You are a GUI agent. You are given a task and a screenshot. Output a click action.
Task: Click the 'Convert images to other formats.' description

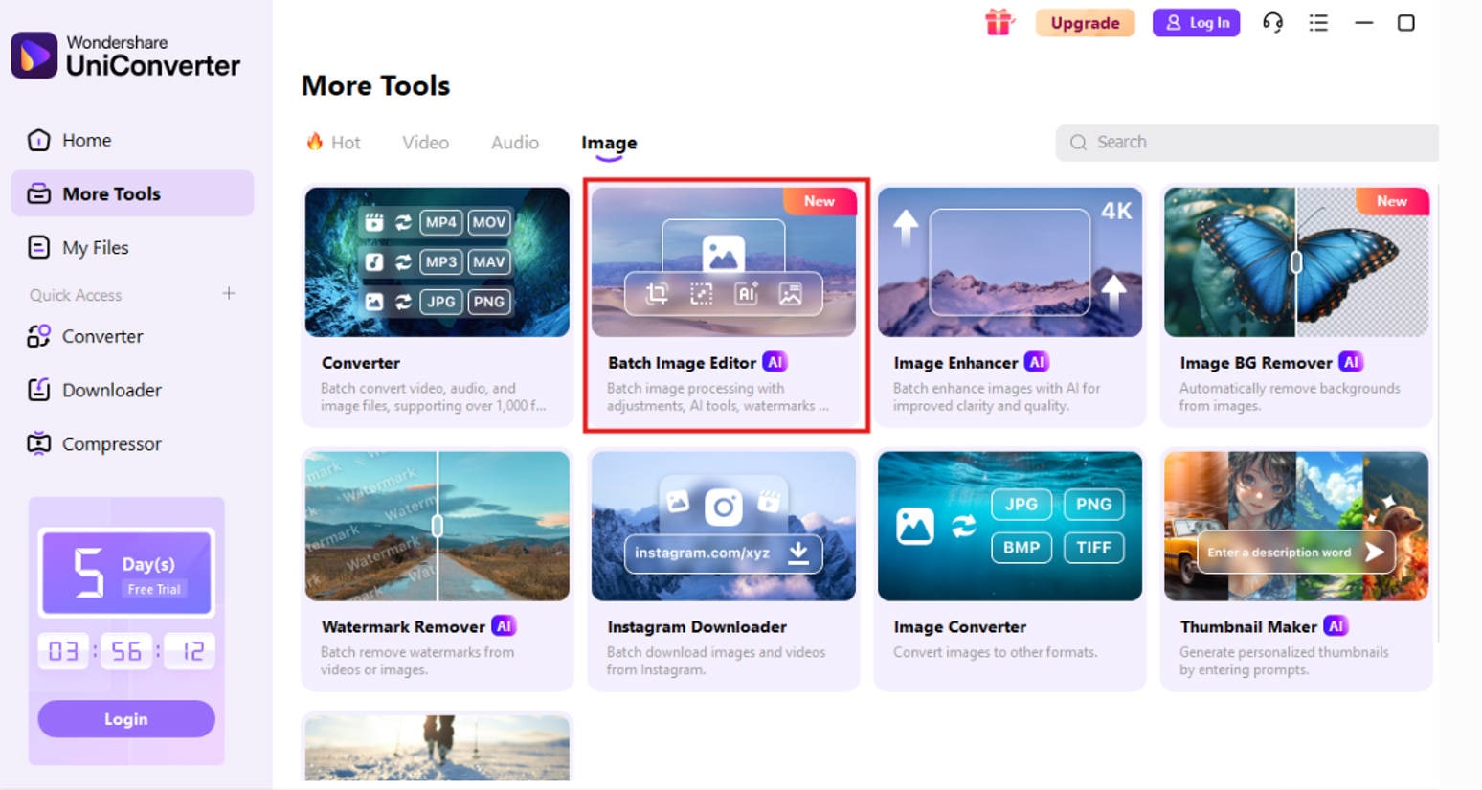995,652
